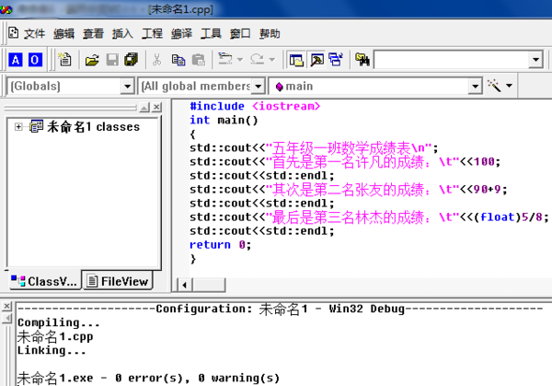Click the WizardBar wand icon
Screen dimensions: 552x386
tap(495, 86)
